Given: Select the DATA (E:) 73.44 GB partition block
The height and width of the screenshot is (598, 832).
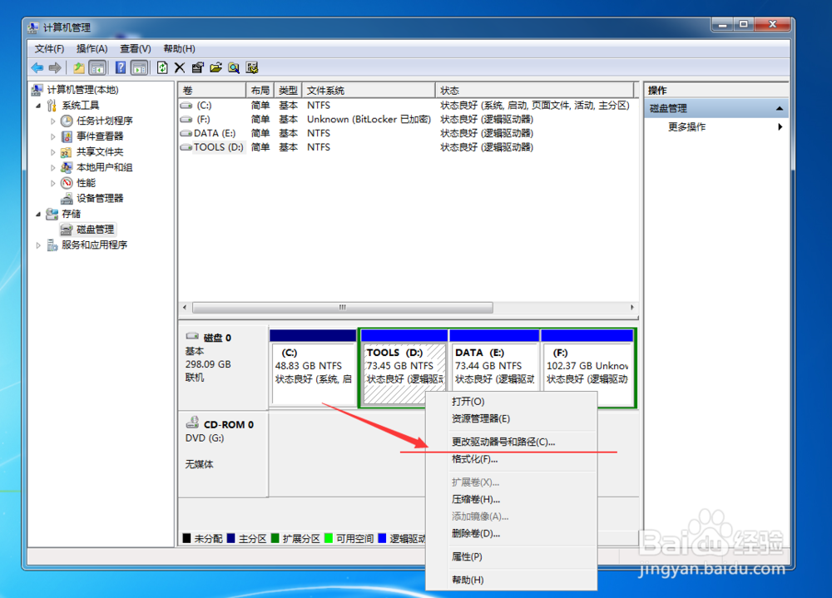Looking at the screenshot, I should [494, 368].
